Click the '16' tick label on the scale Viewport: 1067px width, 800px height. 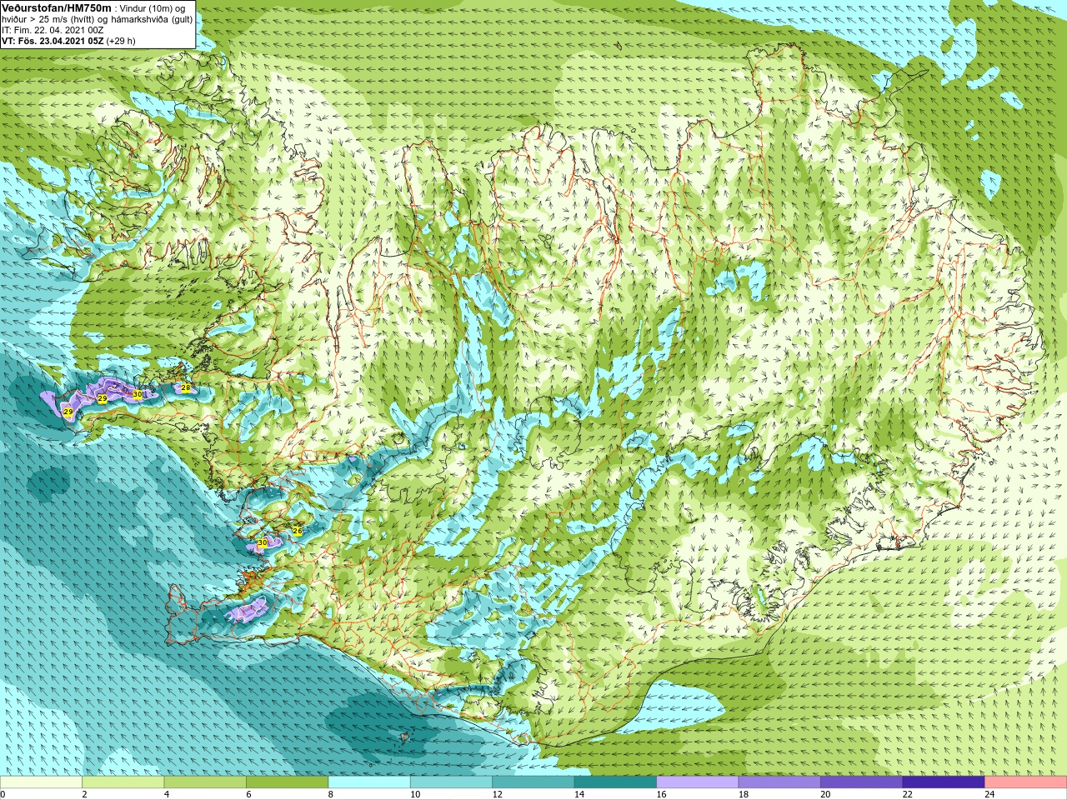coord(662,795)
